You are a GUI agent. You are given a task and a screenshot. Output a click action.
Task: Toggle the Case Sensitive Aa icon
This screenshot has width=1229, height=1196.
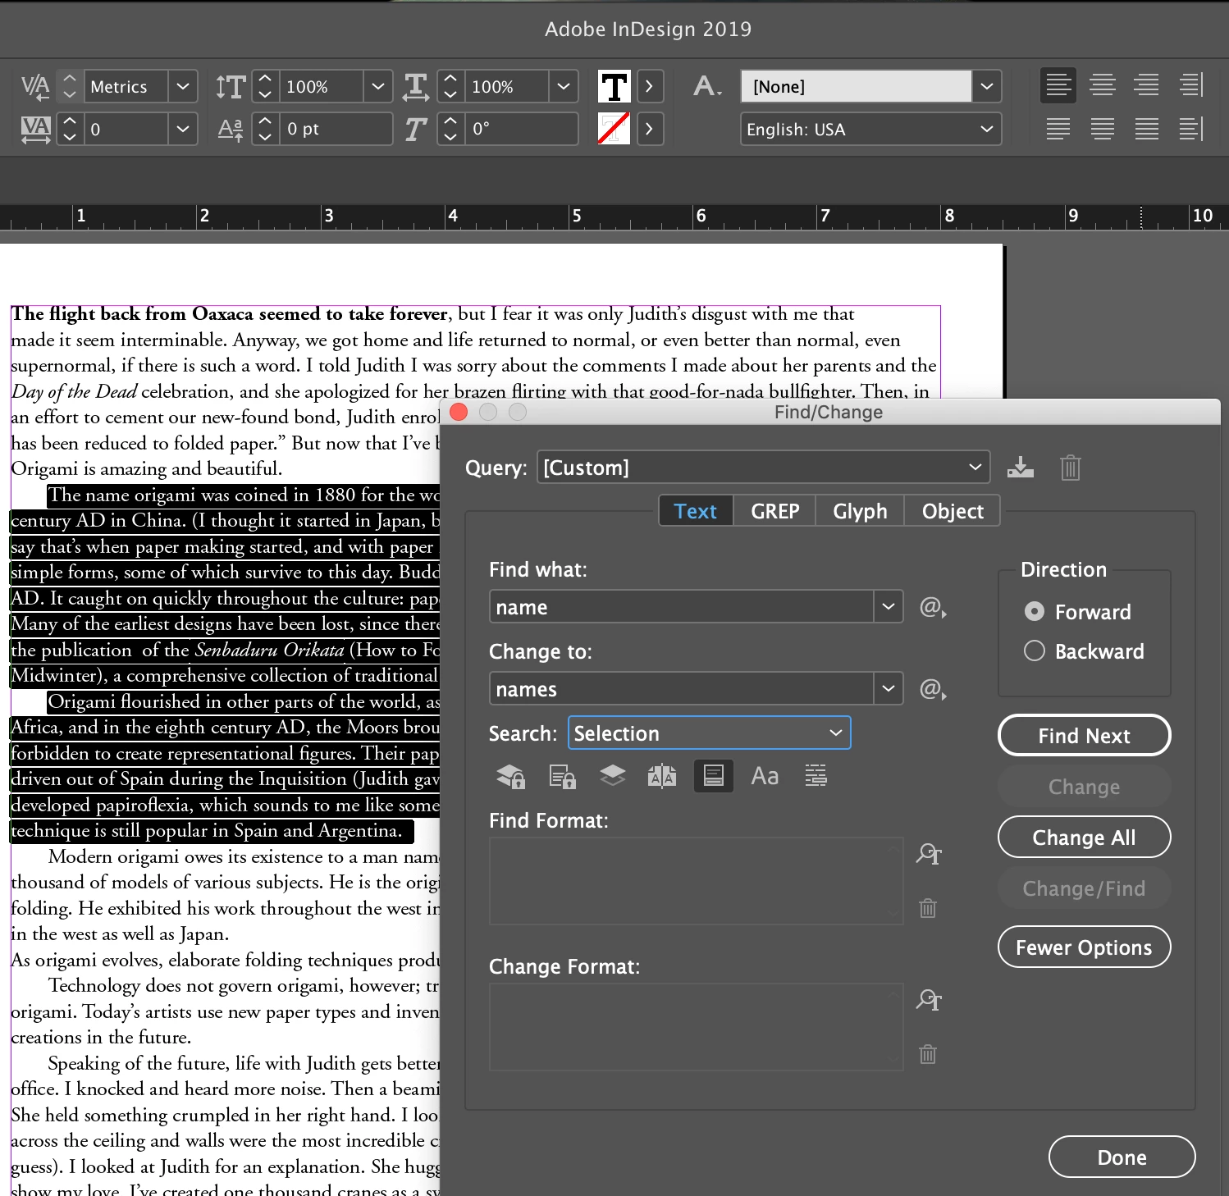765,776
